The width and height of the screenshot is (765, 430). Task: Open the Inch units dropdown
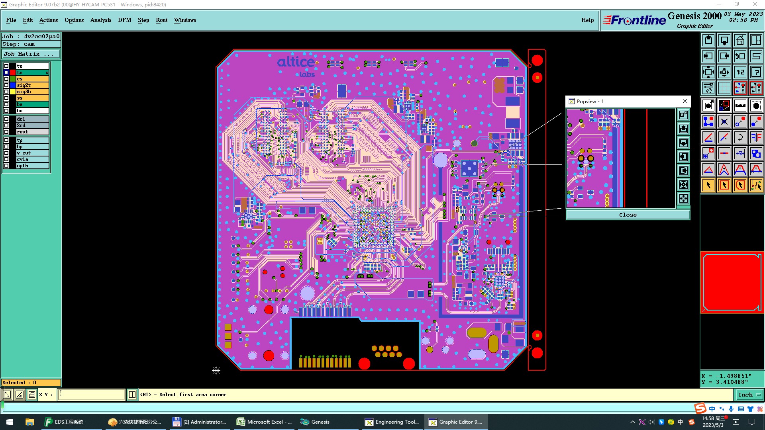[x=749, y=395]
